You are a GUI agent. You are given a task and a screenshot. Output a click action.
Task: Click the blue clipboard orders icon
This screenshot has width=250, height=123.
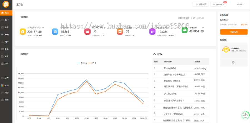(55, 31)
